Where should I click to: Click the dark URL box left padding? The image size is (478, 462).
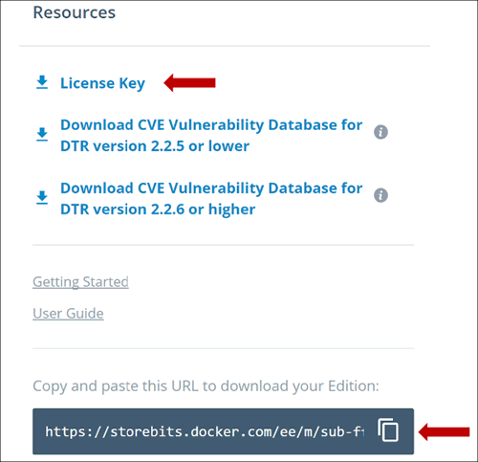pyautogui.click(x=39, y=431)
